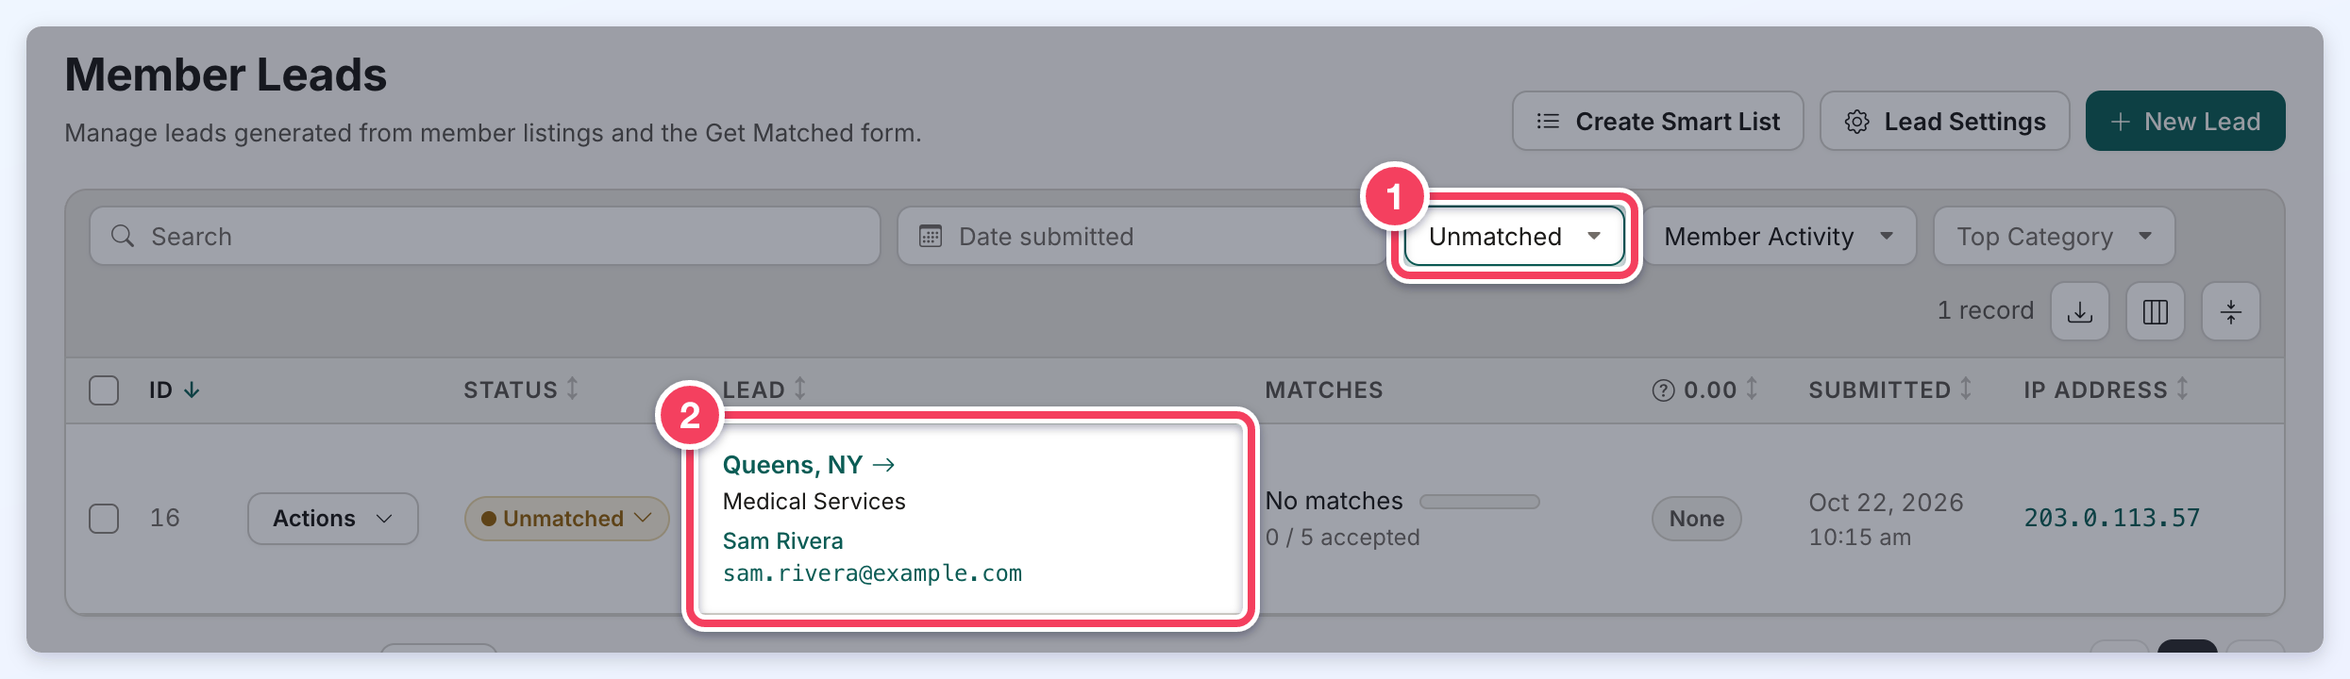Viewport: 2350px width, 679px height.
Task: Click the "0 / 5 accepted" text
Action: [1343, 538]
